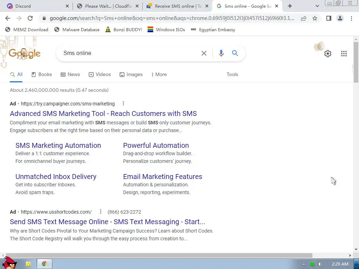Expand the tab search dropdown
The image size is (359, 269).
point(317,6)
